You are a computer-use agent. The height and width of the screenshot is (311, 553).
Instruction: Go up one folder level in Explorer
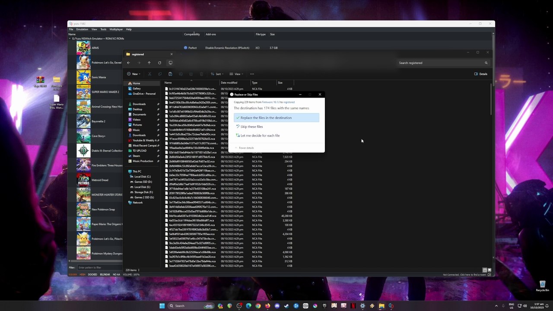click(149, 63)
